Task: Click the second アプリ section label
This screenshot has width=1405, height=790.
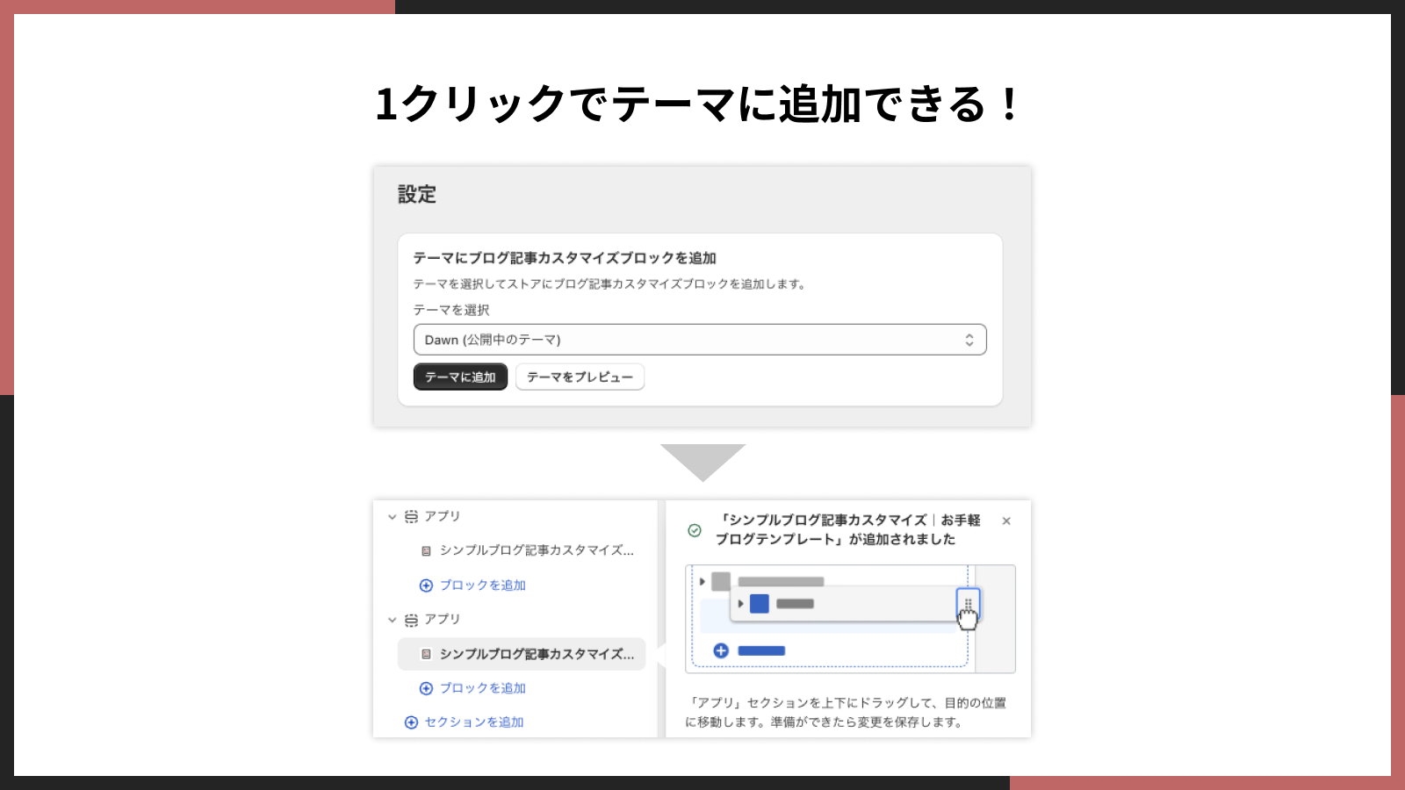Action: coord(443,619)
